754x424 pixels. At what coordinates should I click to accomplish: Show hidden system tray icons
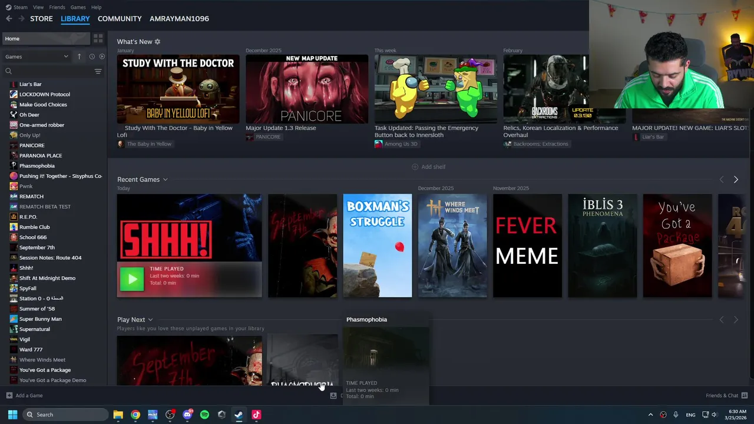650,415
